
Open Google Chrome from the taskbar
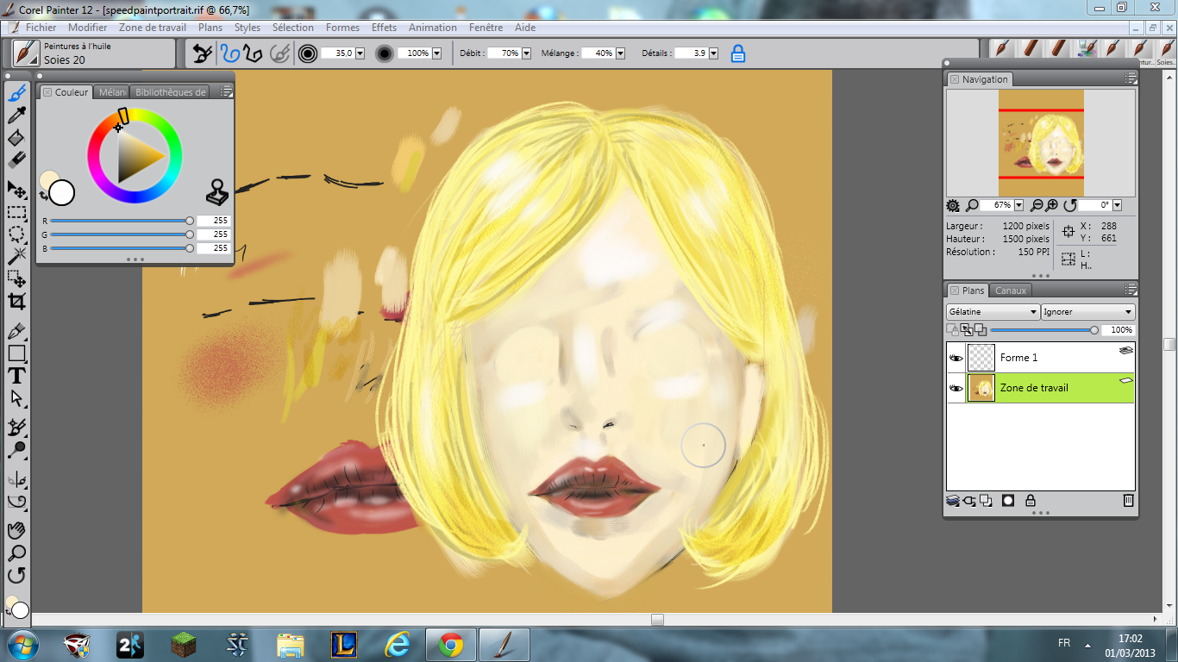pos(450,644)
